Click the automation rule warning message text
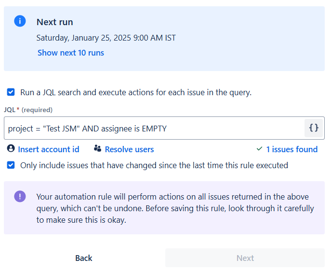331x273 pixels. click(173, 208)
